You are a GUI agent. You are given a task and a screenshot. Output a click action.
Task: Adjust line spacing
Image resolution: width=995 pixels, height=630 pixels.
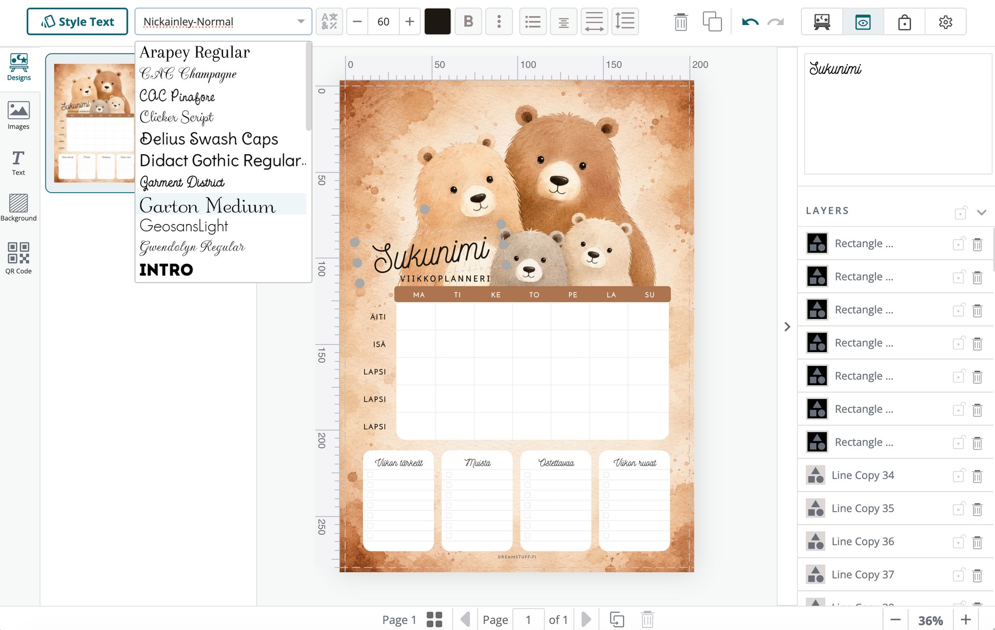pyautogui.click(x=625, y=21)
